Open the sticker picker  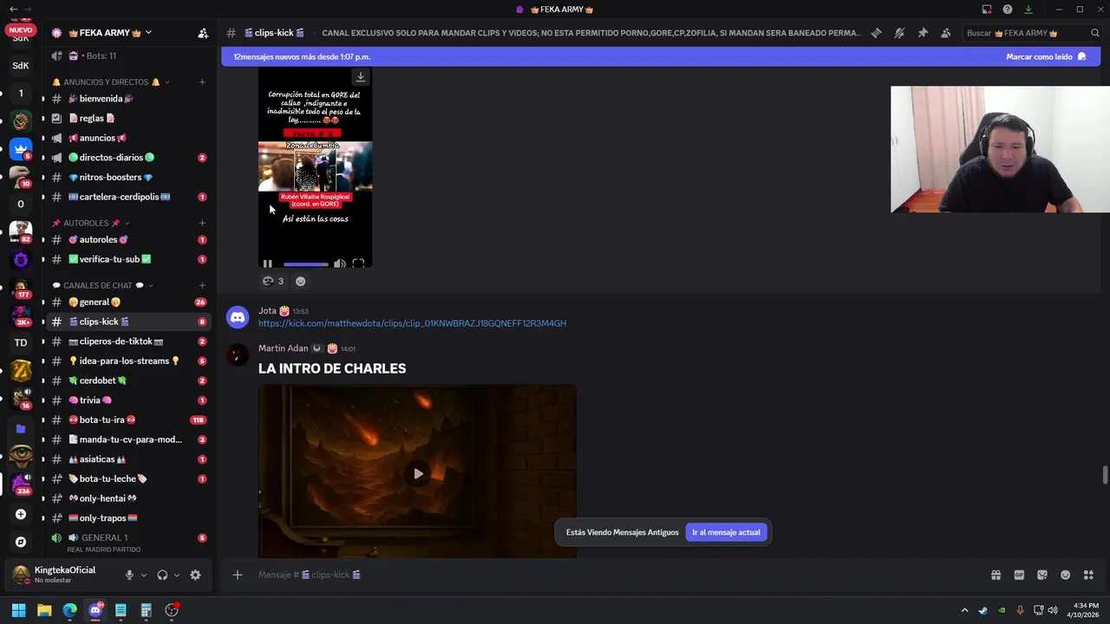pos(1042,575)
